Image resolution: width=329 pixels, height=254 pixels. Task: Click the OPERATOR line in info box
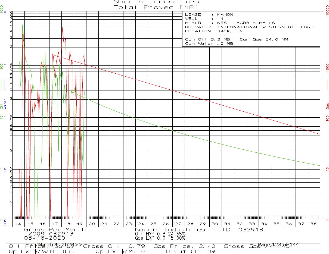[x=249, y=27]
